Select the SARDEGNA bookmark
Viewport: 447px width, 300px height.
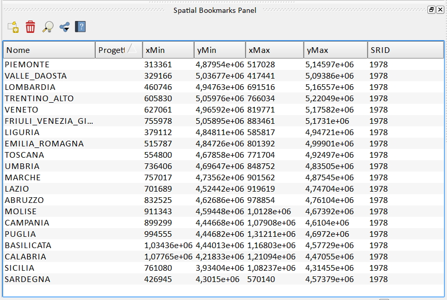pyautogui.click(x=28, y=279)
